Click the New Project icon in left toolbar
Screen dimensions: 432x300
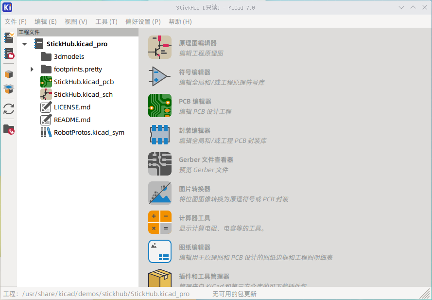(x=9, y=38)
